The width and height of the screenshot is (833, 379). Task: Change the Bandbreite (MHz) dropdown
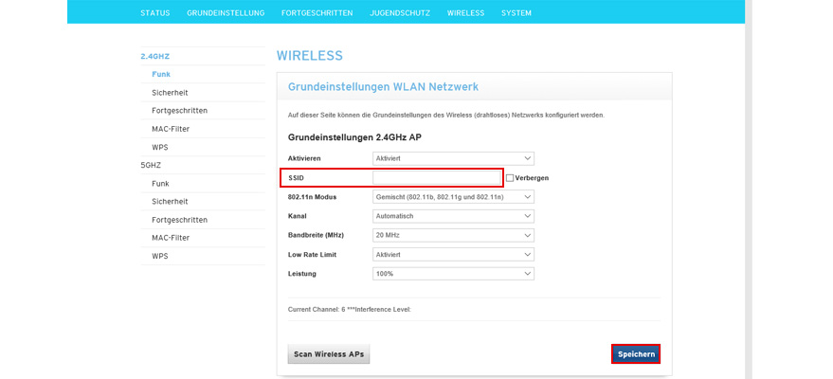[453, 235]
